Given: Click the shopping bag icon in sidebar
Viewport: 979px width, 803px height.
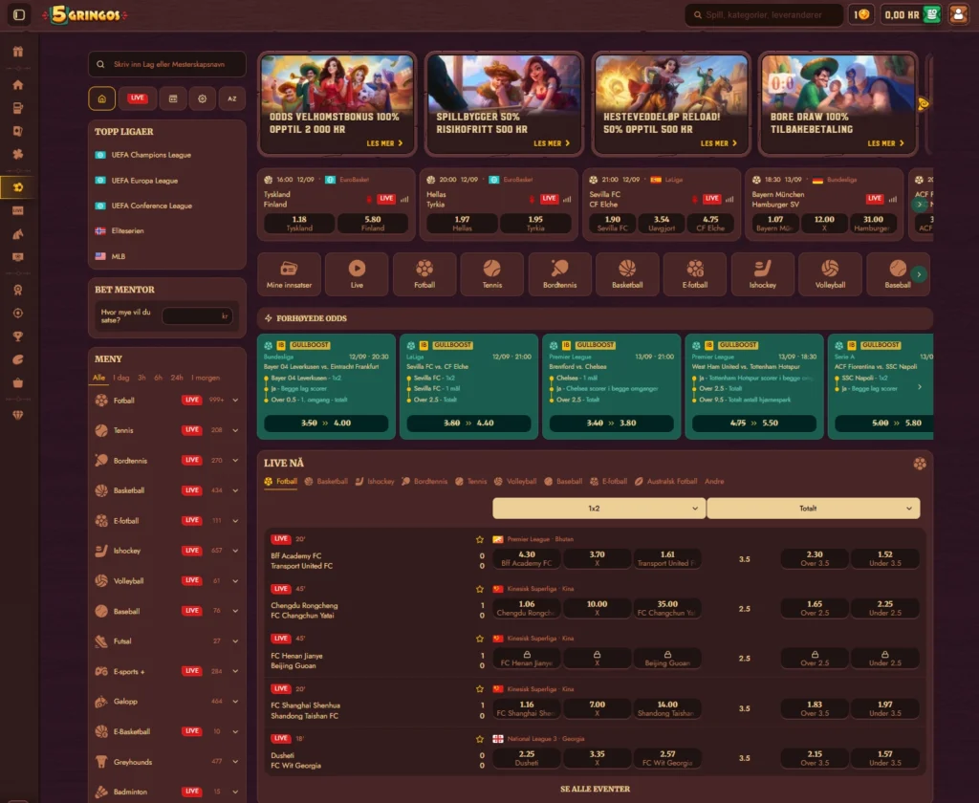Looking at the screenshot, I should click(x=18, y=382).
